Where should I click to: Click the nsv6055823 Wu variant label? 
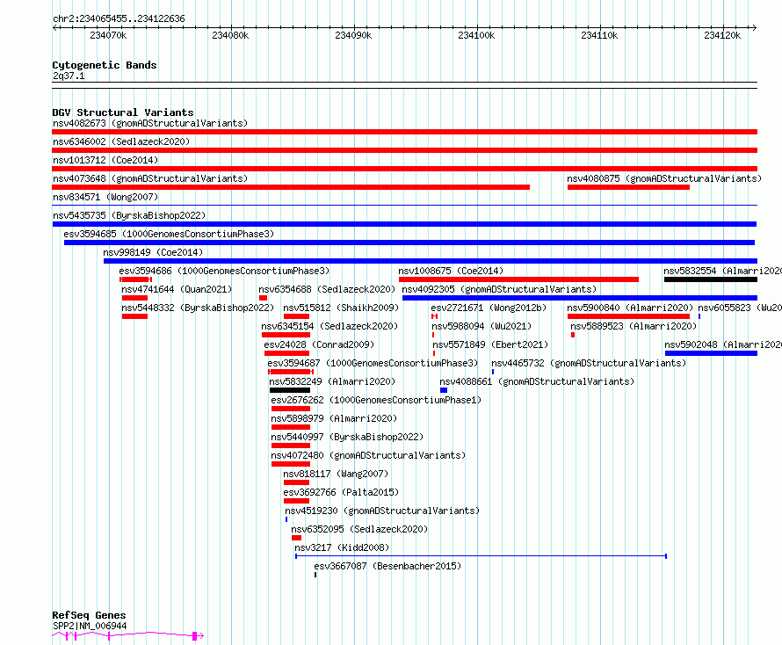(740, 308)
